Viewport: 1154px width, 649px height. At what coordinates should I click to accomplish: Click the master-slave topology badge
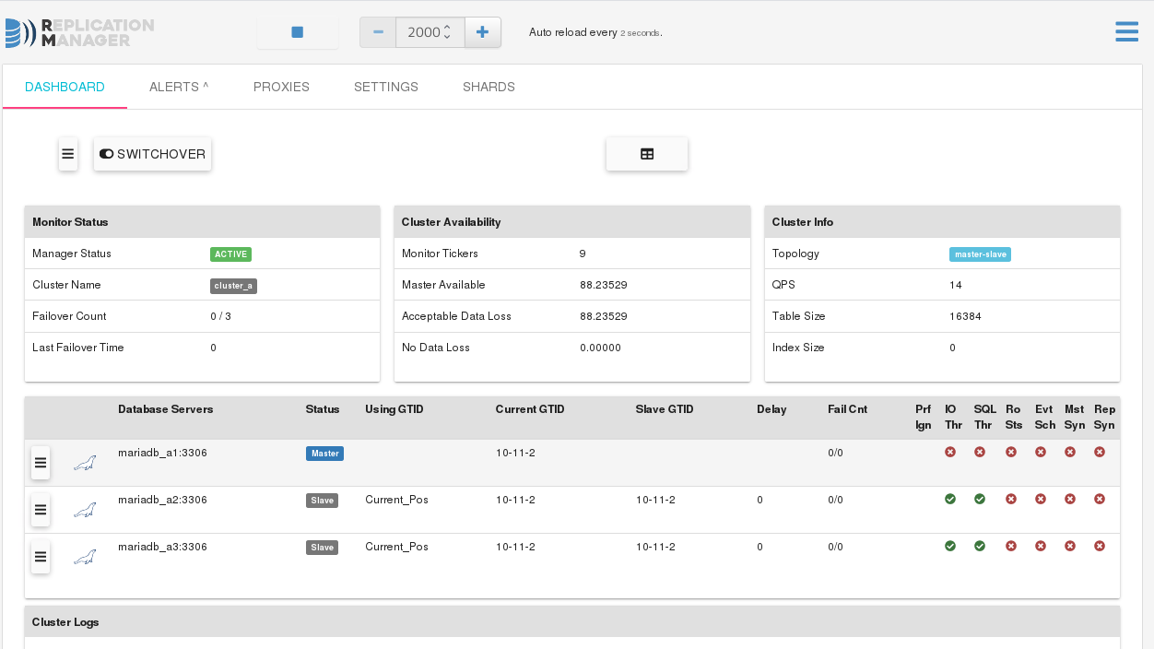click(x=980, y=254)
